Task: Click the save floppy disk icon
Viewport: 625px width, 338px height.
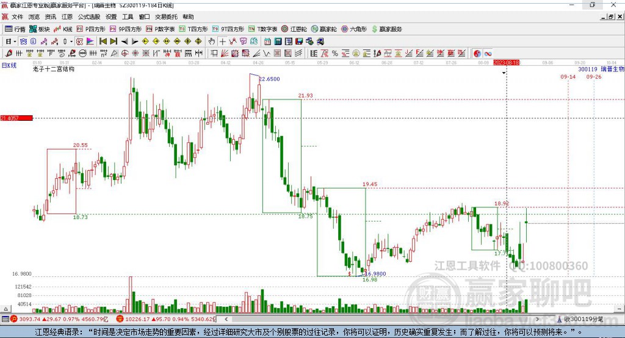Action: pos(299,41)
